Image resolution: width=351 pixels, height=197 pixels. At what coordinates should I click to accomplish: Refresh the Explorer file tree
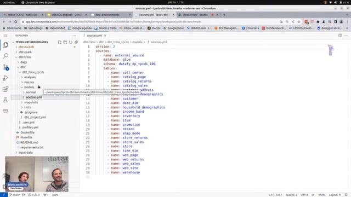(x=71, y=42)
